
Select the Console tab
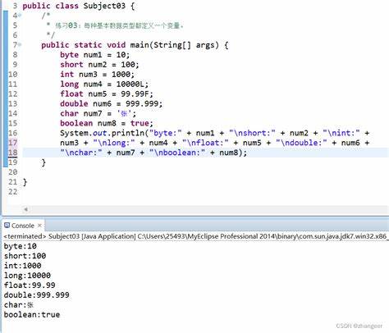23,226
